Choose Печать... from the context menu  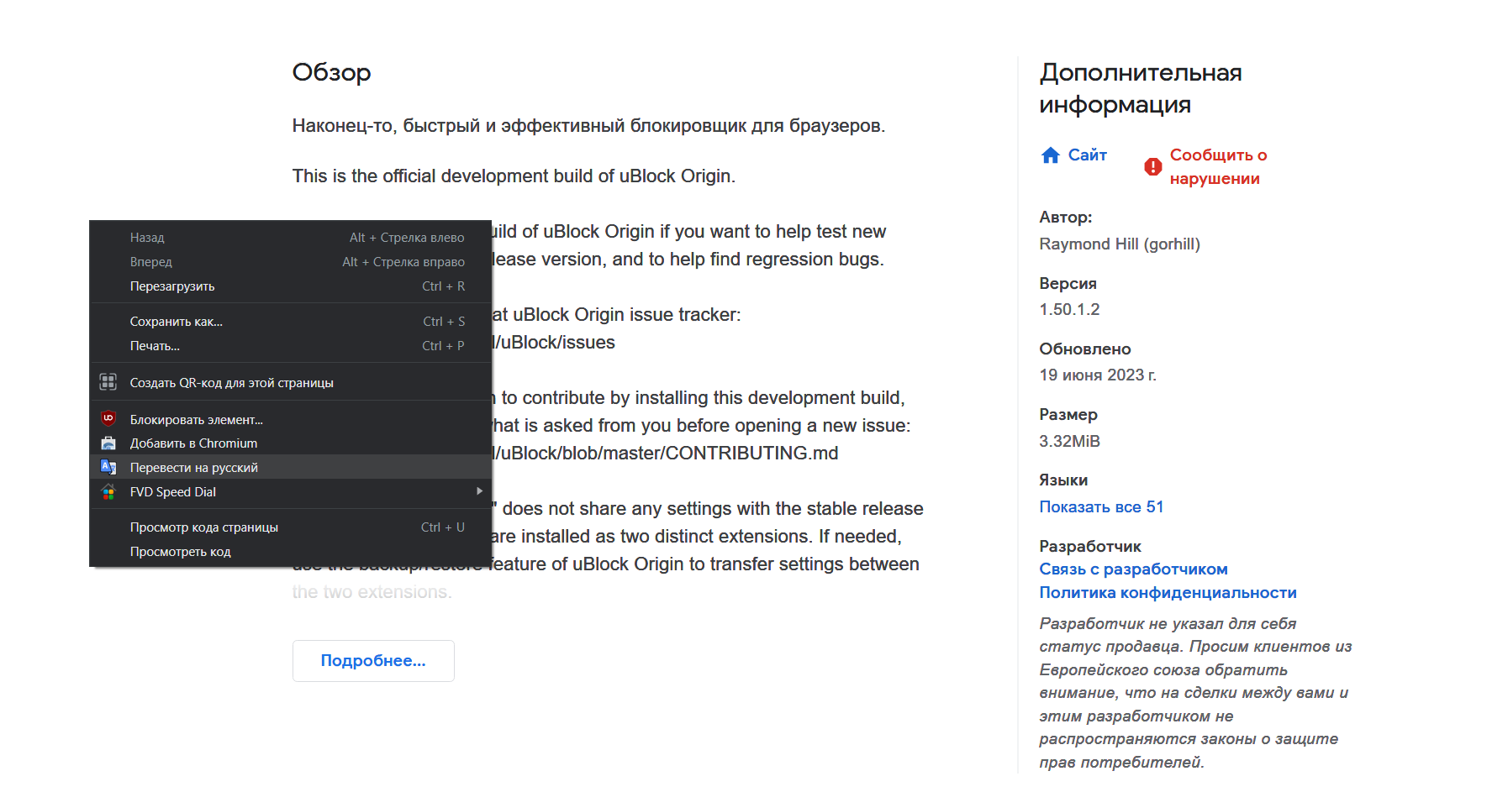click(x=291, y=346)
